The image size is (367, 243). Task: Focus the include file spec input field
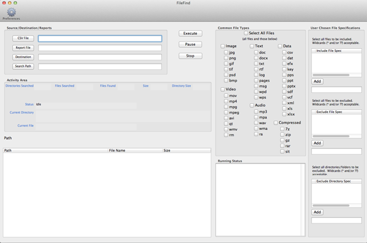point(336,90)
